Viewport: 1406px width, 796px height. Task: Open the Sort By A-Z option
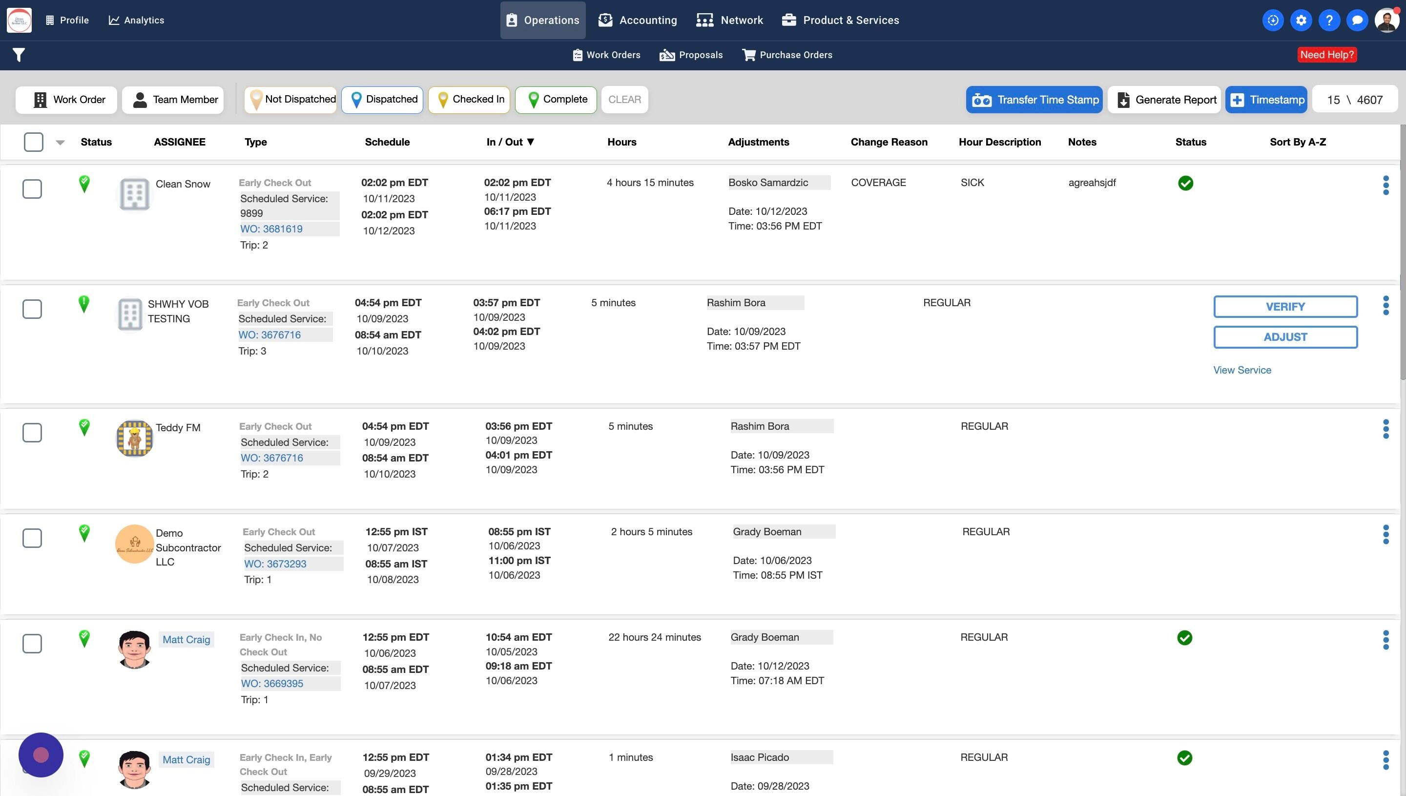(1297, 142)
